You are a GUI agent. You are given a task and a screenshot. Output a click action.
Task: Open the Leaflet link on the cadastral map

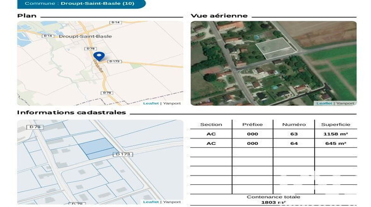click(x=151, y=202)
